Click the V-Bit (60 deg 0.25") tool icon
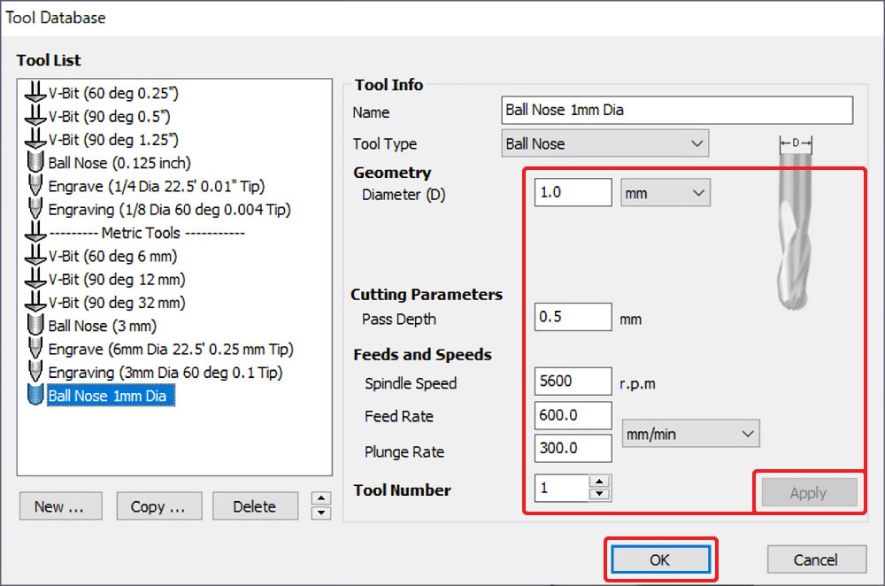This screenshot has width=885, height=586. [35, 92]
